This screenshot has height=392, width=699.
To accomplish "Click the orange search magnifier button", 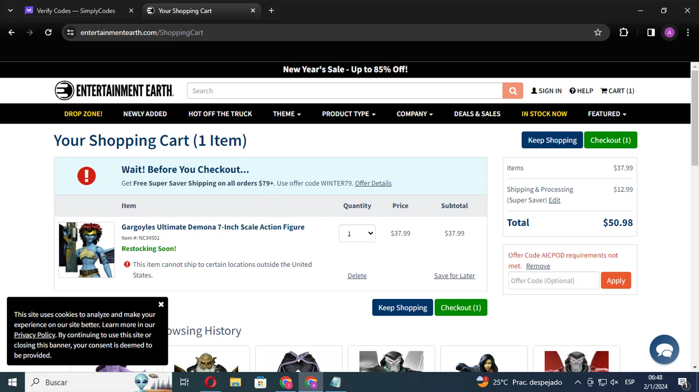I will [513, 91].
